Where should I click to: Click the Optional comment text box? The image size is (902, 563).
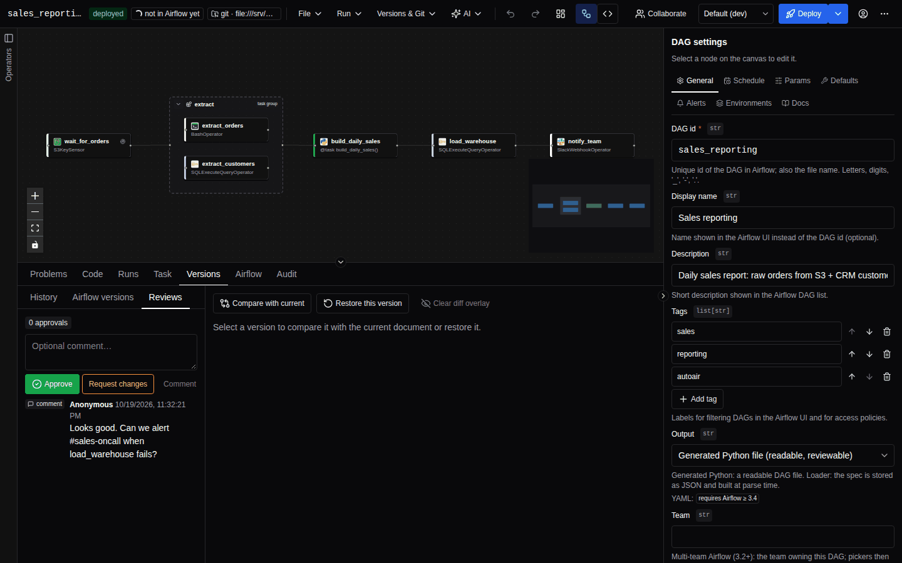111,352
